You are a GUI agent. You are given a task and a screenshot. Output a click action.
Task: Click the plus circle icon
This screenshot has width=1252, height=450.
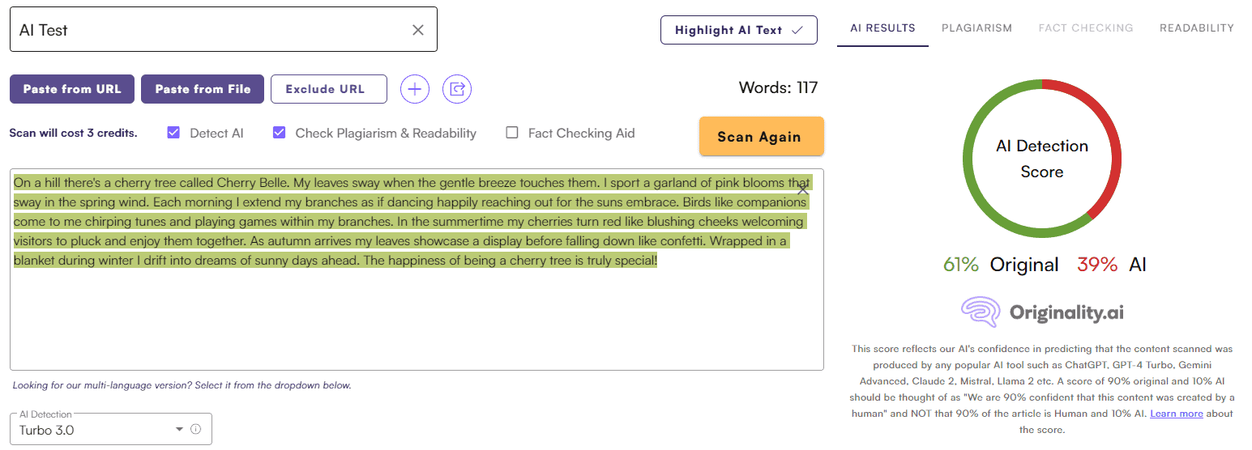pos(415,89)
